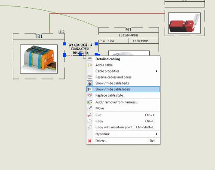Viewport: 215px width, 170px height.
Task: Open Detailed cabling from context menu
Action: [123, 59]
